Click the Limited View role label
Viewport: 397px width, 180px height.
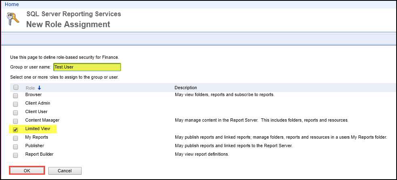click(x=38, y=129)
